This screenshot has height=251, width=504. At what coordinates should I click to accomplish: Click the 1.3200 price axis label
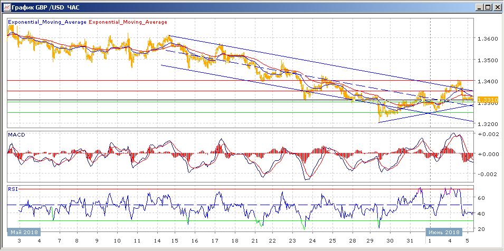coord(486,124)
